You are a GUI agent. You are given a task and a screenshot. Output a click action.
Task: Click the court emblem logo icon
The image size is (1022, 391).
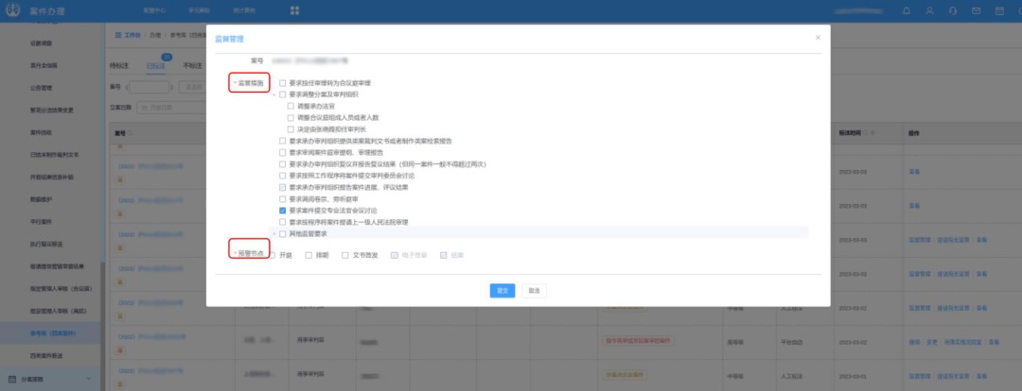coord(12,10)
